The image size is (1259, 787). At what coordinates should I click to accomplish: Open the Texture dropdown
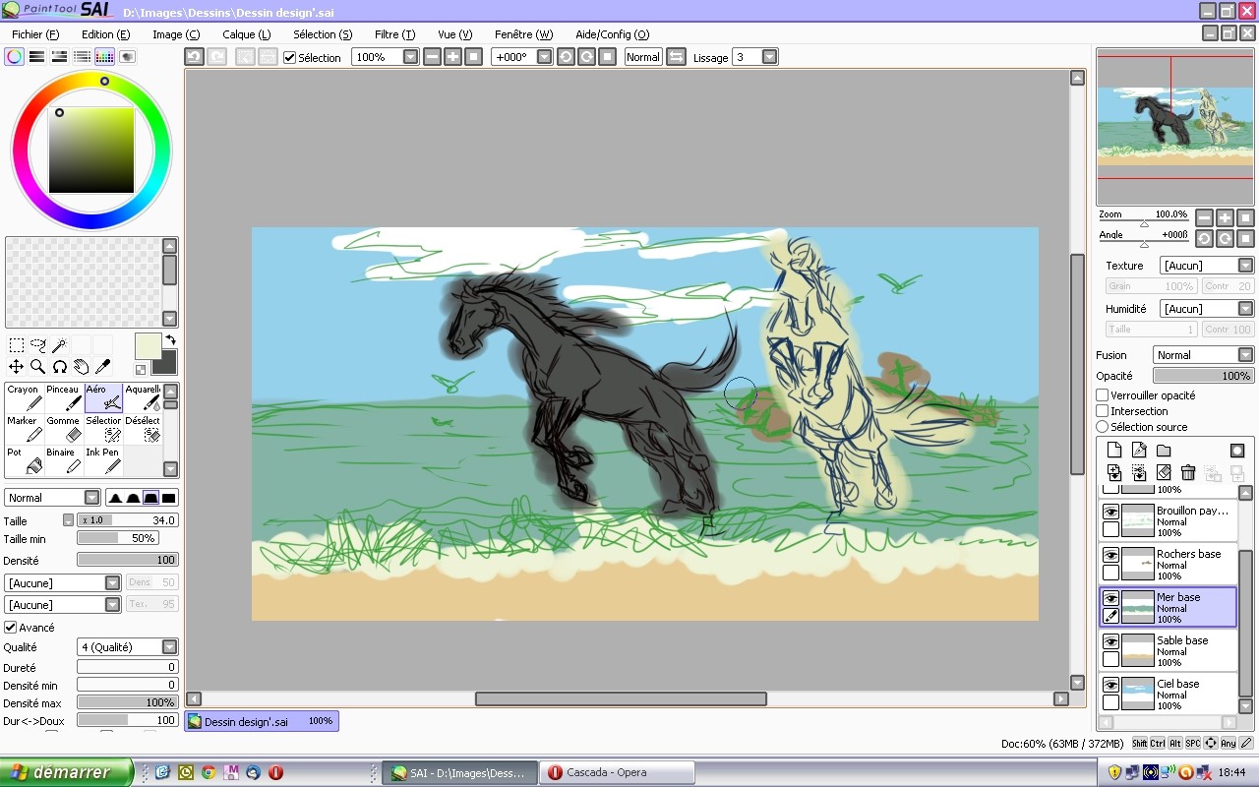[x=1245, y=266]
